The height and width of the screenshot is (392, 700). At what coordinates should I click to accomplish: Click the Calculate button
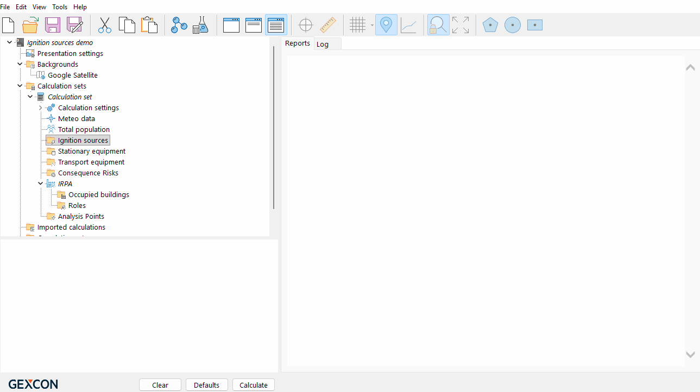(x=254, y=385)
